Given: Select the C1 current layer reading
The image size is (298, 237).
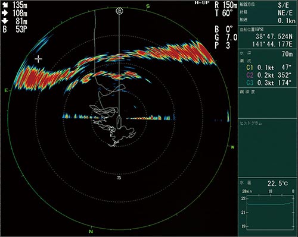Looking at the screenshot, I should click(x=269, y=68).
